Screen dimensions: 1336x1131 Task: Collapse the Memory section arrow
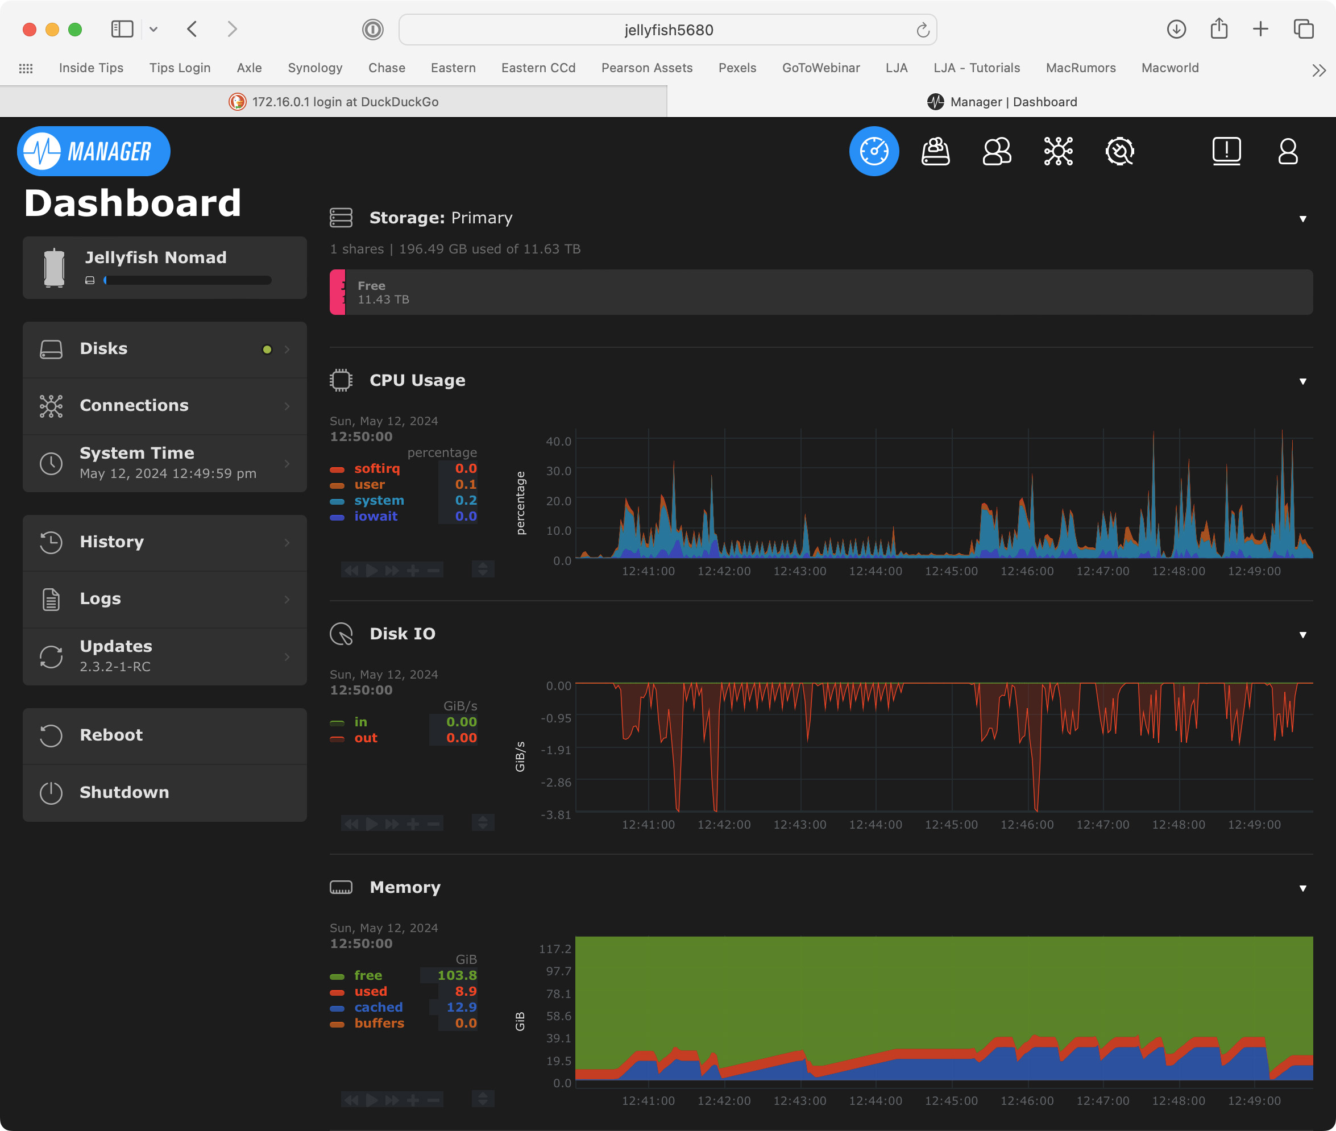(1302, 889)
